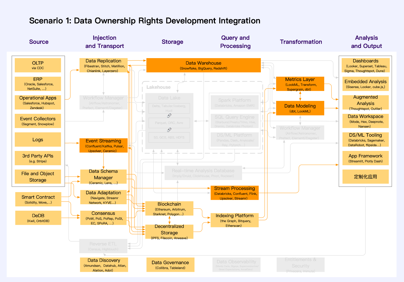
Task: Click the Lakehouse label
Action: point(158,87)
